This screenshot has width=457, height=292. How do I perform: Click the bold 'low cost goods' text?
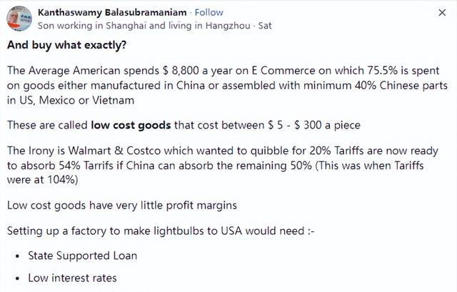pos(131,125)
